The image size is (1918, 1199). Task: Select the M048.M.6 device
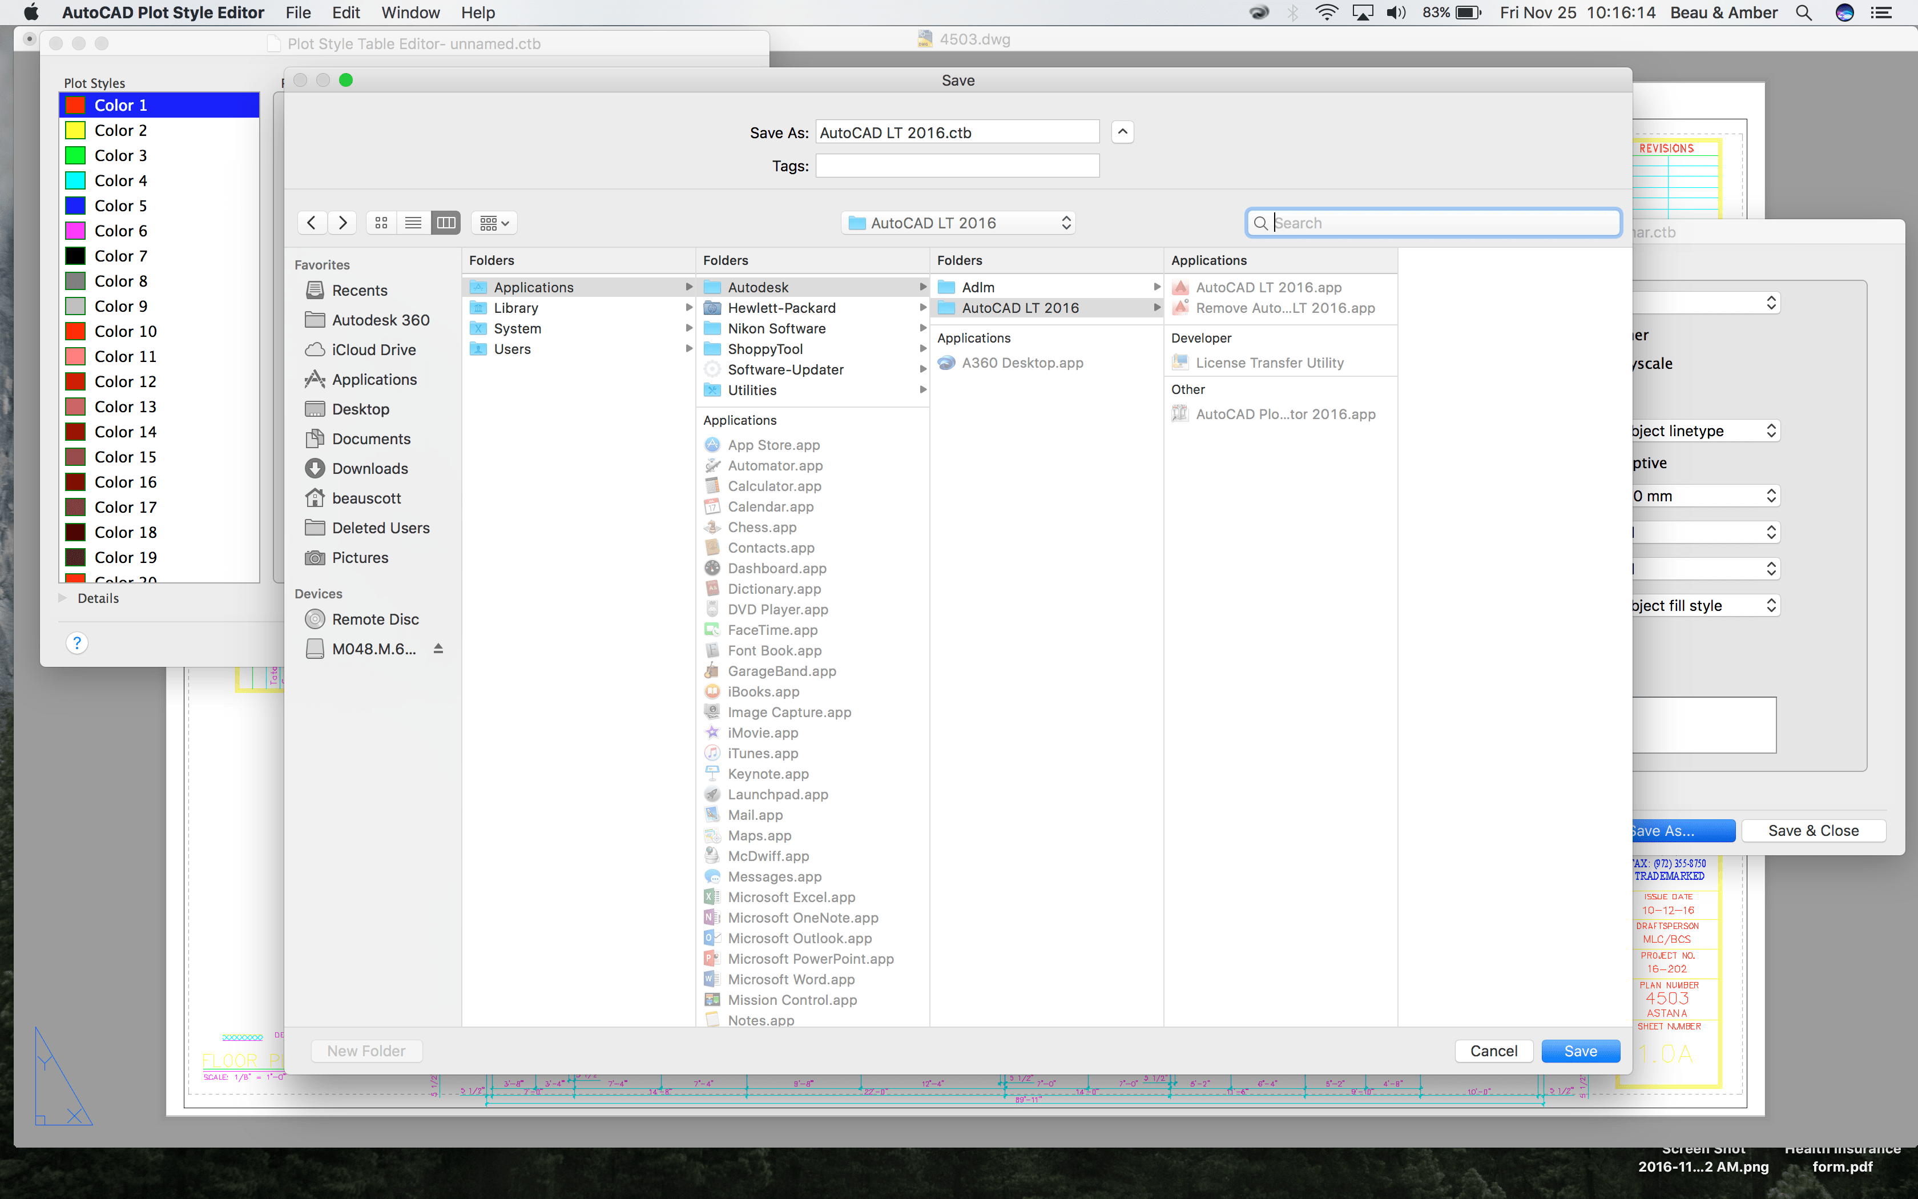coord(361,649)
